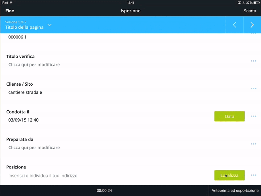Tap Scarta to discard the inspection
Screen dimensions: 261x196
(249, 11)
